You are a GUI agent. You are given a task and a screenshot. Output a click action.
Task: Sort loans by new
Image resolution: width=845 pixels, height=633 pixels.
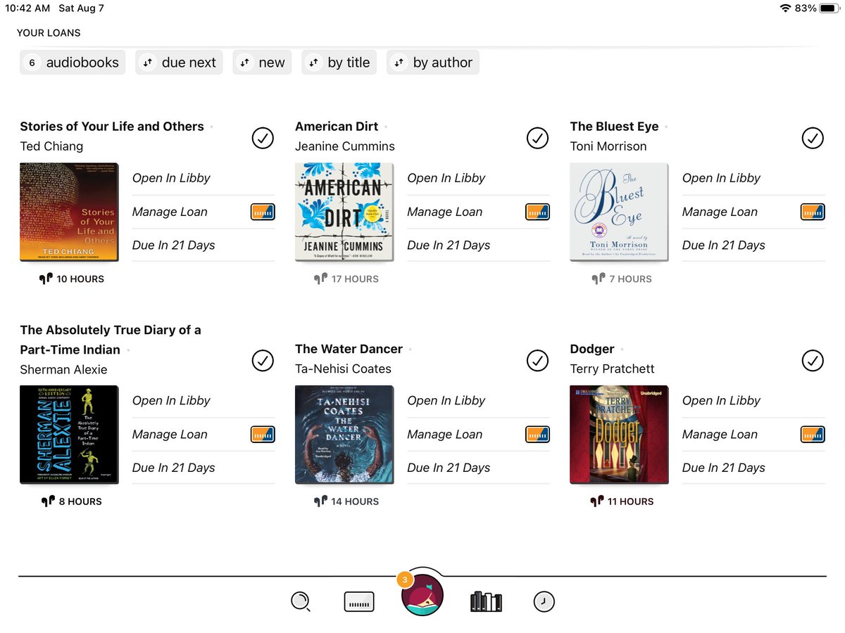coord(262,62)
